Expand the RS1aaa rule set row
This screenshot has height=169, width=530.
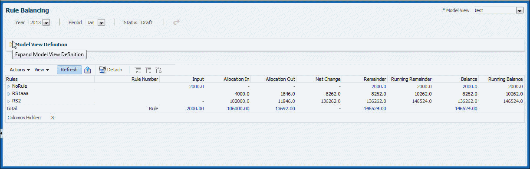click(8, 94)
